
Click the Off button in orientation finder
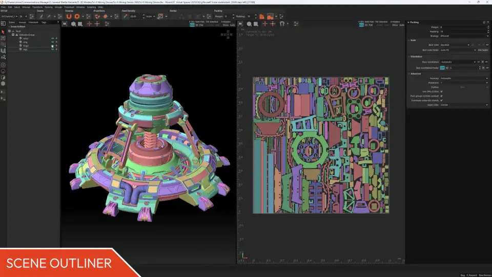click(x=442, y=68)
